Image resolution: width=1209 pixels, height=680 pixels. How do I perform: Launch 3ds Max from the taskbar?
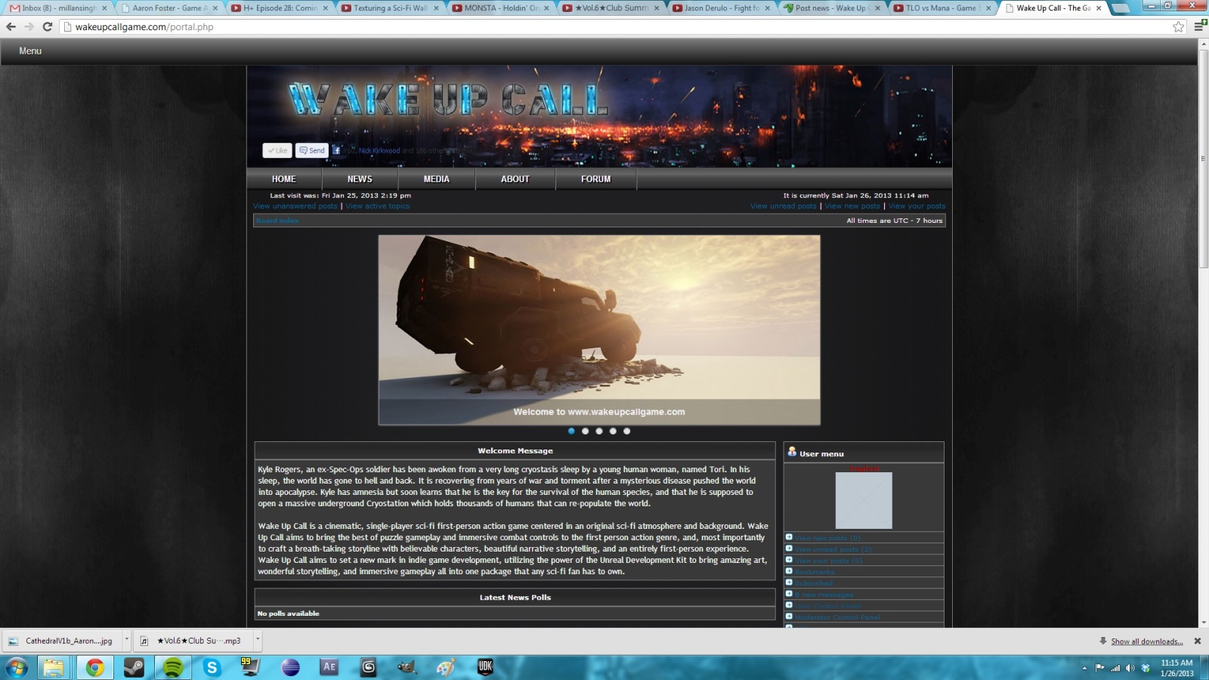coord(369,667)
